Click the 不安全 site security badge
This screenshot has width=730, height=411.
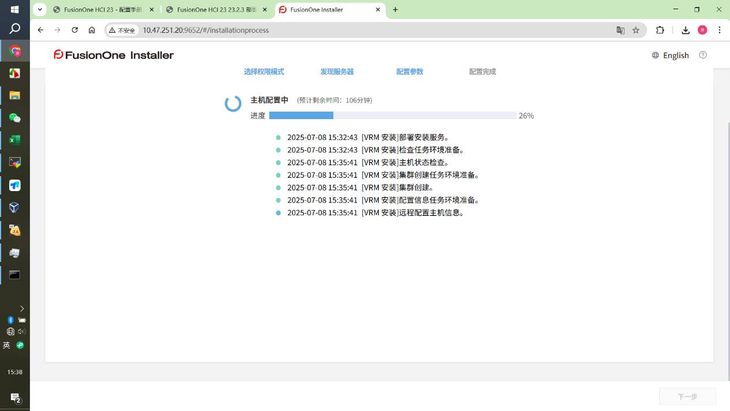[x=121, y=30]
